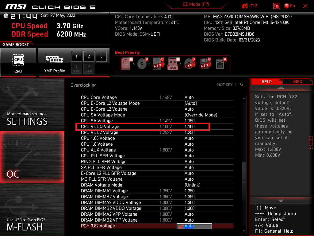Select the highlighted USB key boot icon
Image resolution: width=314 pixels, height=236 pixels.
[x=173, y=64]
